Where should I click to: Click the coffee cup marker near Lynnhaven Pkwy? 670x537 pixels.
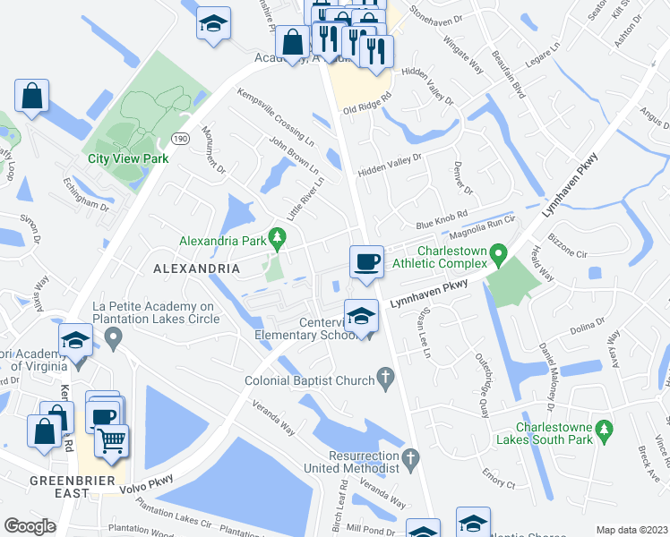(366, 264)
